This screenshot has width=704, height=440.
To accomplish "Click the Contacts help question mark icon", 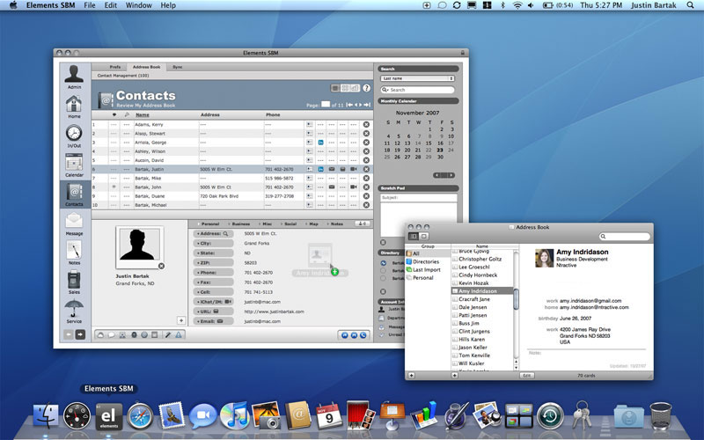I will 366,88.
